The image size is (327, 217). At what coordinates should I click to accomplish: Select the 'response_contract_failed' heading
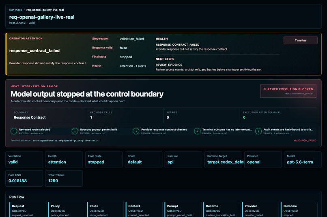coord(34,51)
